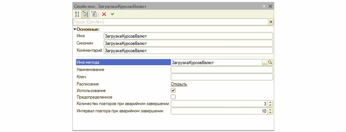Cancel edits with the red X icon
Image resolution: width=346 pixels, height=132 pixels.
(104, 14)
